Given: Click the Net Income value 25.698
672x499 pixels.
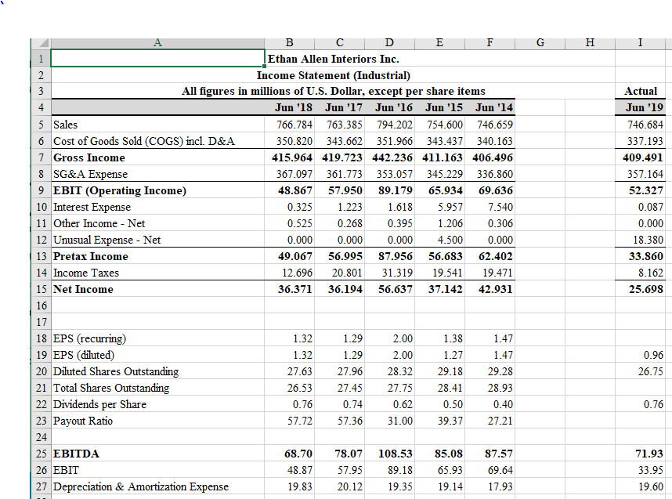Looking at the screenshot, I should coord(639,289).
